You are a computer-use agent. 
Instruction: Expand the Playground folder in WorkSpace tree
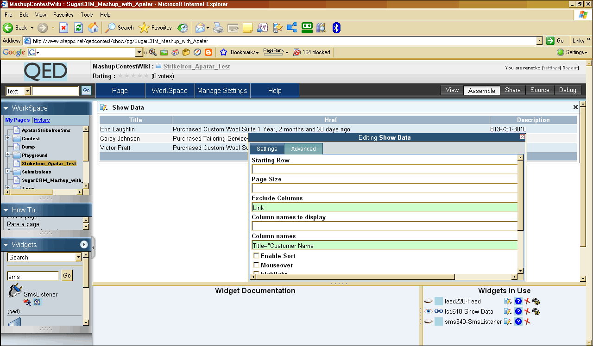click(7, 154)
